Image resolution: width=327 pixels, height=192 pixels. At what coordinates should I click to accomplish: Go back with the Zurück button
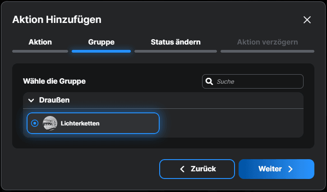[x=197, y=169]
